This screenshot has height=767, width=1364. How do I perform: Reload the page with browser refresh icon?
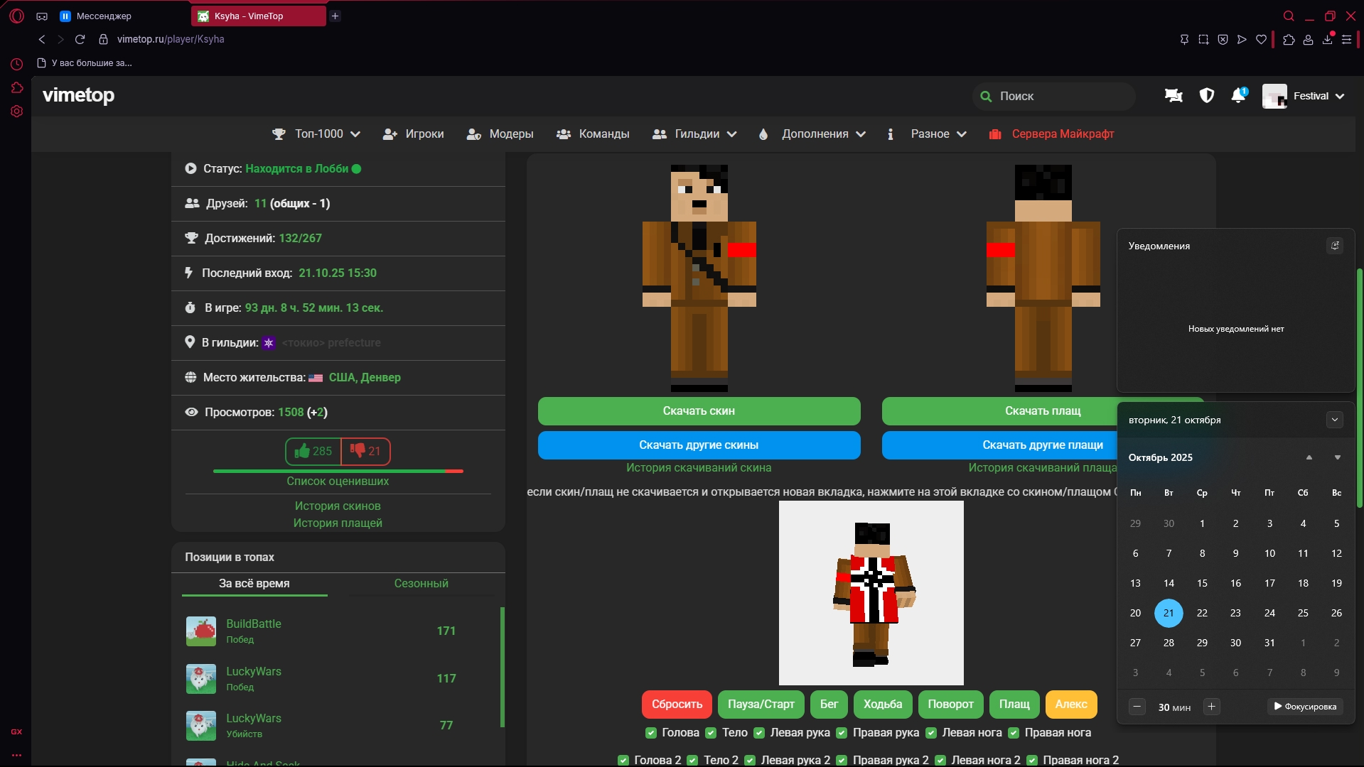80,39
